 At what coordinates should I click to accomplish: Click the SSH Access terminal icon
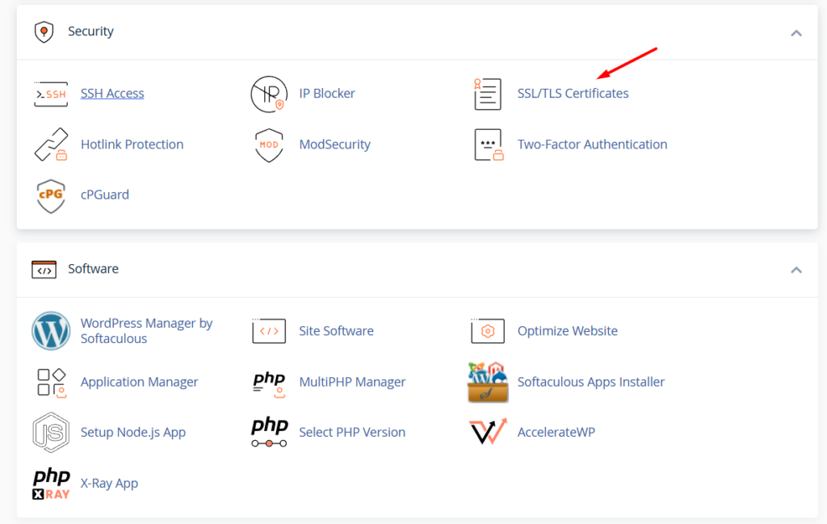tap(50, 94)
